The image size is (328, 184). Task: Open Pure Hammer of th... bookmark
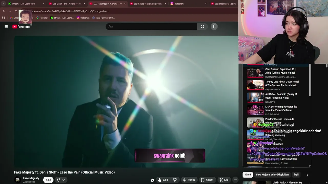pyautogui.click(x=104, y=18)
